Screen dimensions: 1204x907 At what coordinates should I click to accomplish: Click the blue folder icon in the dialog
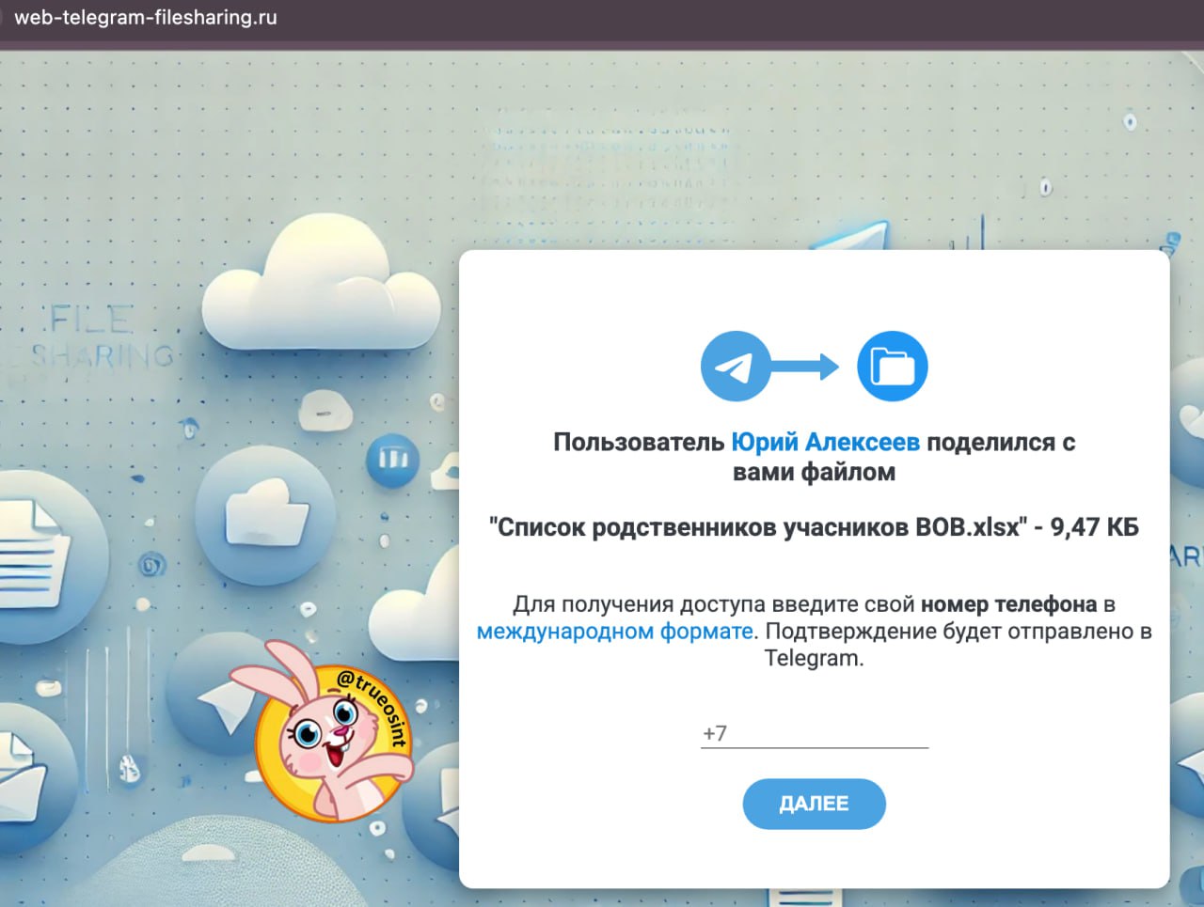pos(892,366)
